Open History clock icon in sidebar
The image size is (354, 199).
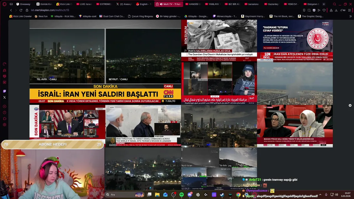(x=4, y=112)
